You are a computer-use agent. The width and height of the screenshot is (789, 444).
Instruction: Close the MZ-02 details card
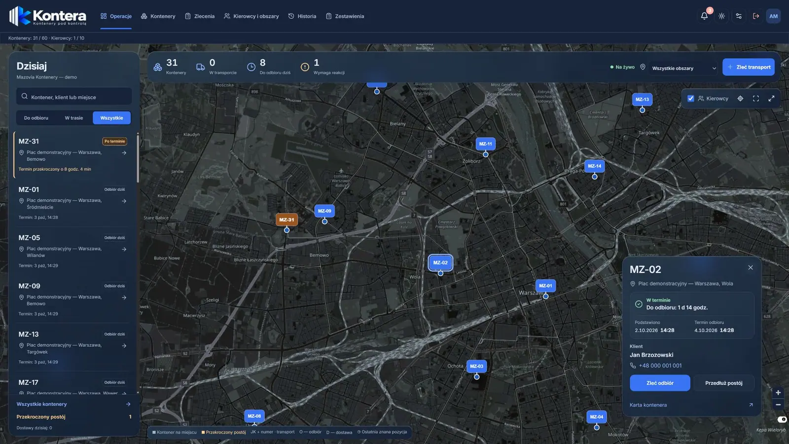pos(751,267)
